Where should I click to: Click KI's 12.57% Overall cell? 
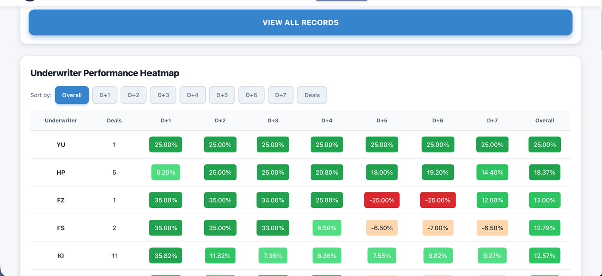pos(545,256)
